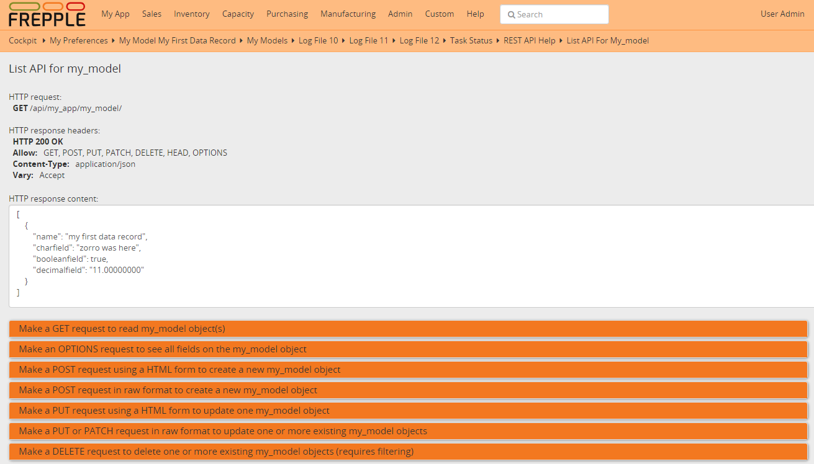Open the User Admin account link
Image resolution: width=814 pixels, height=464 pixels.
click(782, 14)
